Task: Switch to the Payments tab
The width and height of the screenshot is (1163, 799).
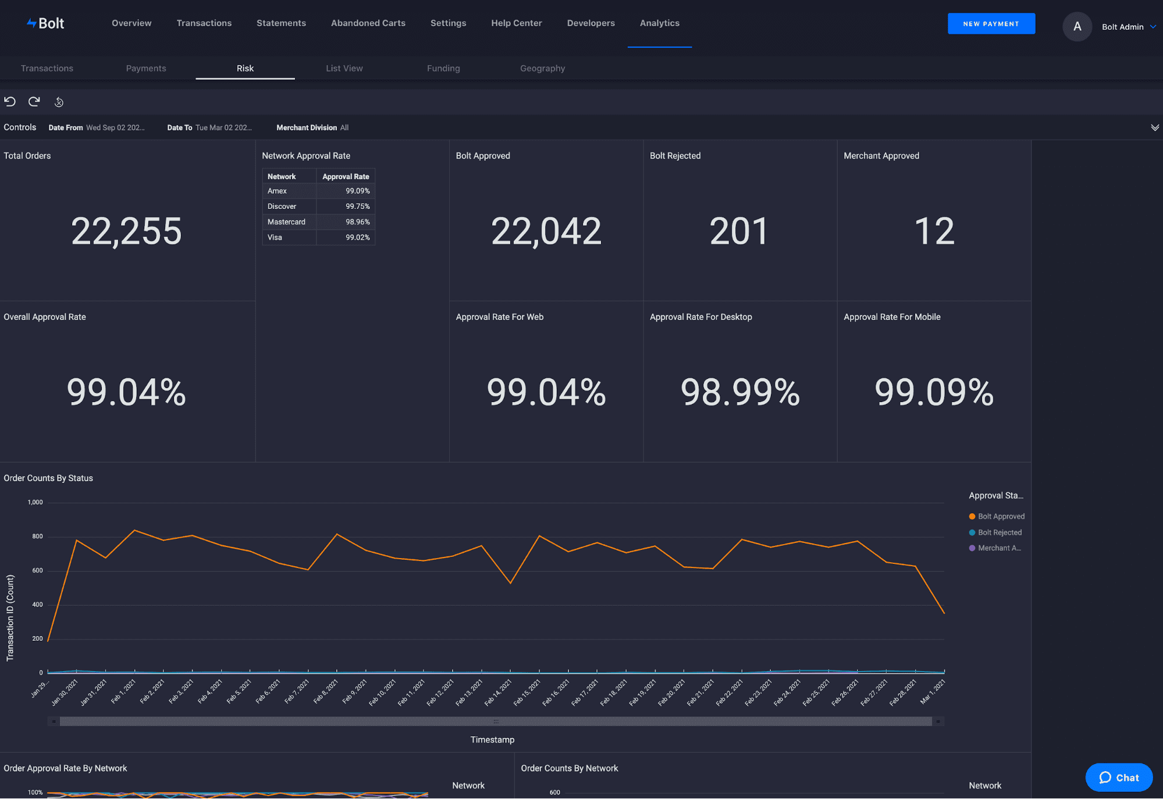Action: (x=146, y=69)
